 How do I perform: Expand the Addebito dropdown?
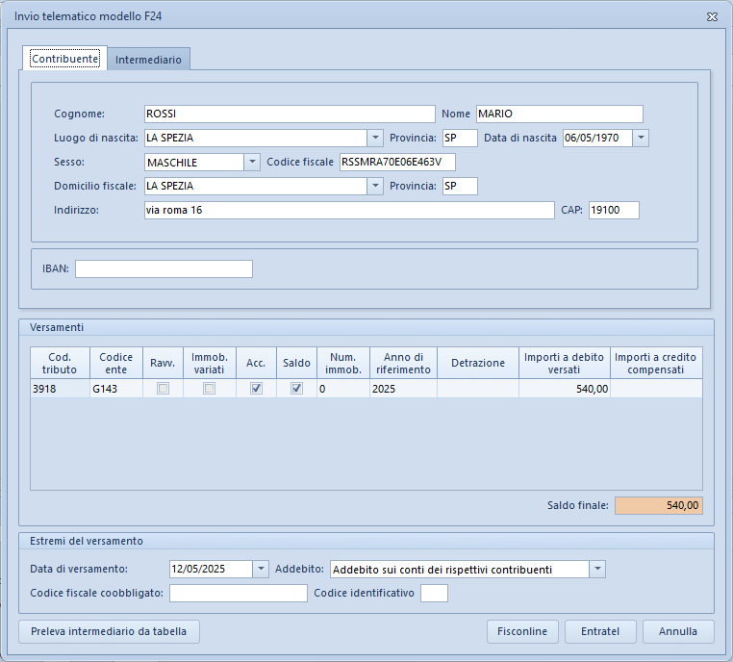(x=597, y=569)
